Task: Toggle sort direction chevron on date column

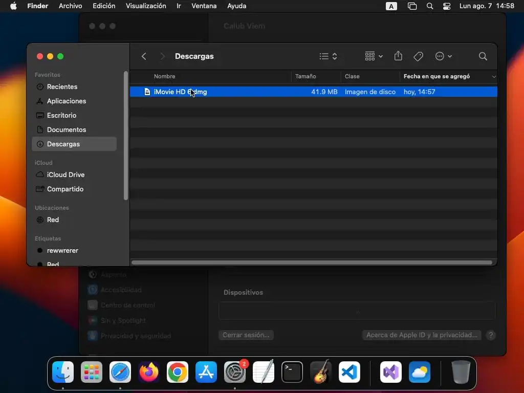Action: click(x=494, y=77)
